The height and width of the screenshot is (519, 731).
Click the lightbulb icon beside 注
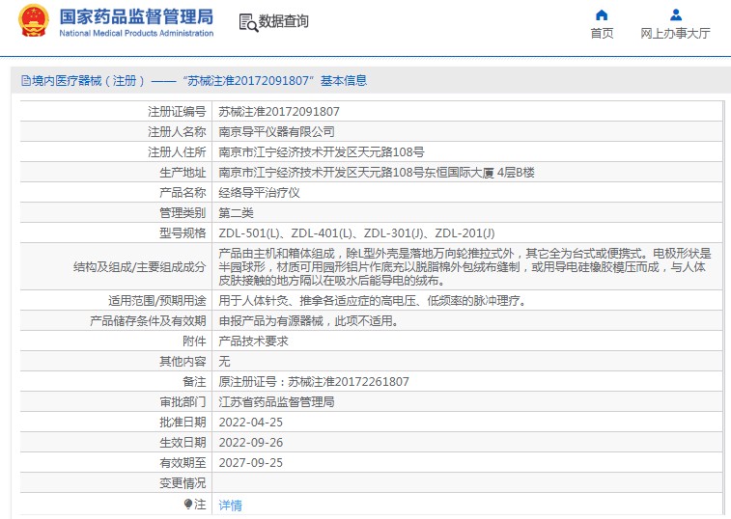coord(189,505)
